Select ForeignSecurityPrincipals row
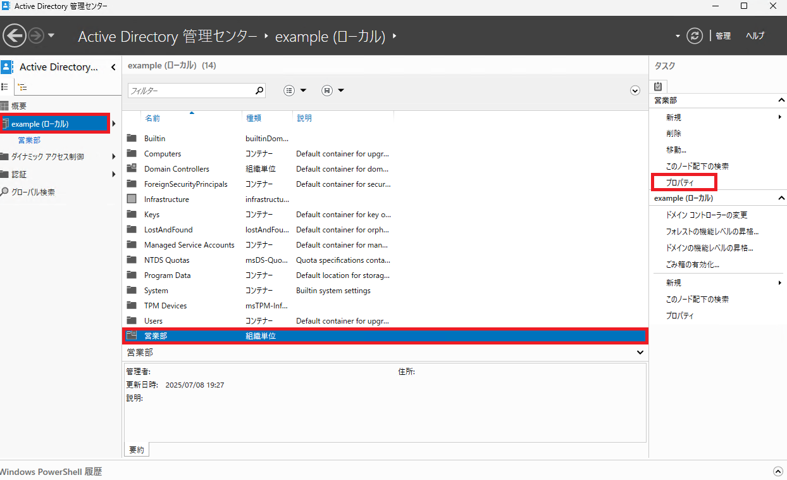Image resolution: width=787 pixels, height=480 pixels. coord(385,184)
